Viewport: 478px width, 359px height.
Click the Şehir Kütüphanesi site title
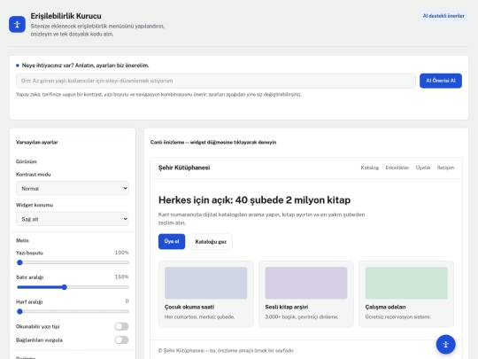(184, 168)
